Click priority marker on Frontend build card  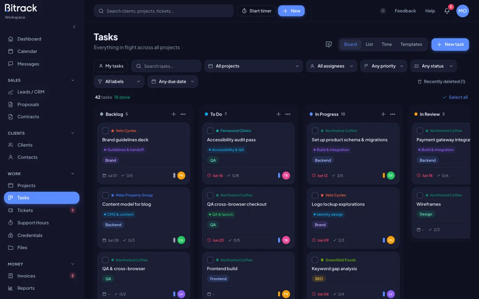point(279,294)
